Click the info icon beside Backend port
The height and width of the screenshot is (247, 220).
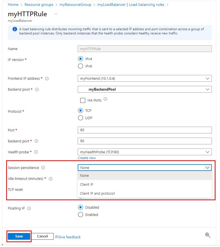tap(36, 141)
